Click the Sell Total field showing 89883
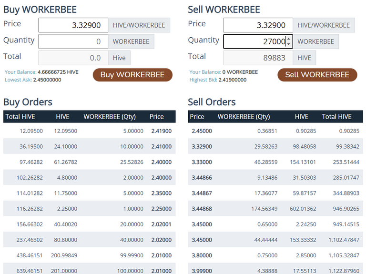The image size is (366, 274). click(x=258, y=58)
